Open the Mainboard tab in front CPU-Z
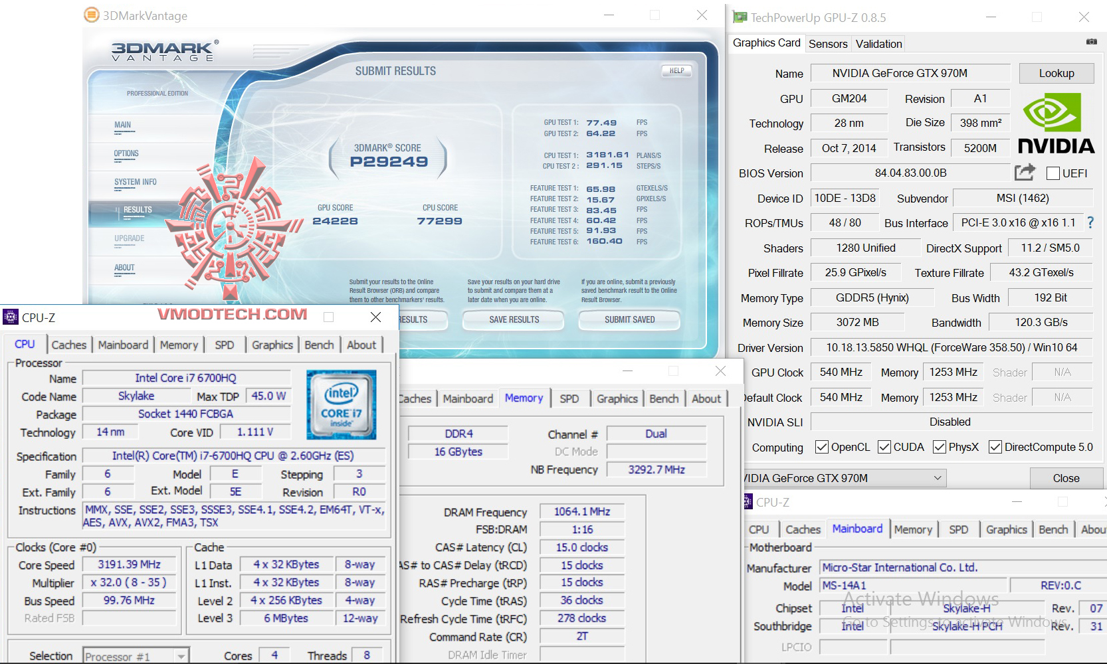Image resolution: width=1107 pixels, height=664 pixels. [124, 345]
